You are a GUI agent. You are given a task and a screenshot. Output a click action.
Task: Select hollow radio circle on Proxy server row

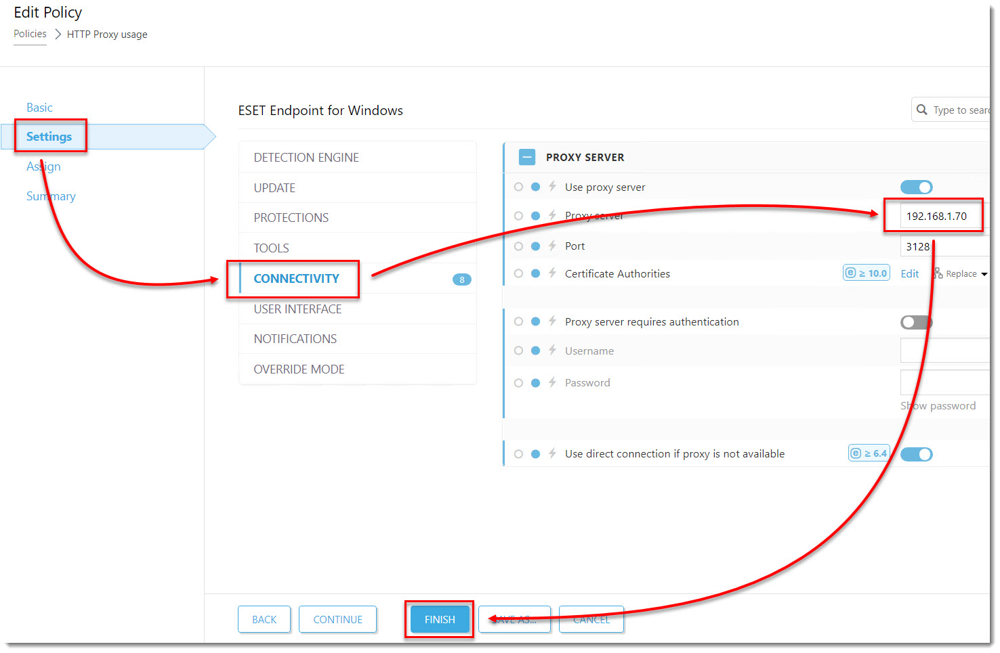coord(518,216)
